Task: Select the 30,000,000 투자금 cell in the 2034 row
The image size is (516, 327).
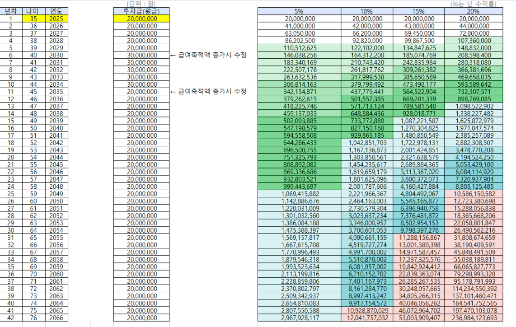Action: (141, 84)
